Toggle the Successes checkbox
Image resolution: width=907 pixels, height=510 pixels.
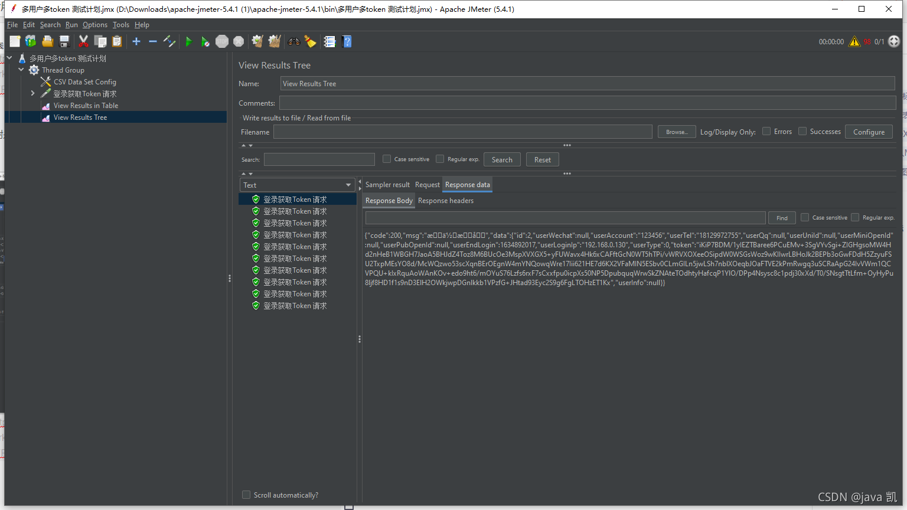point(802,131)
